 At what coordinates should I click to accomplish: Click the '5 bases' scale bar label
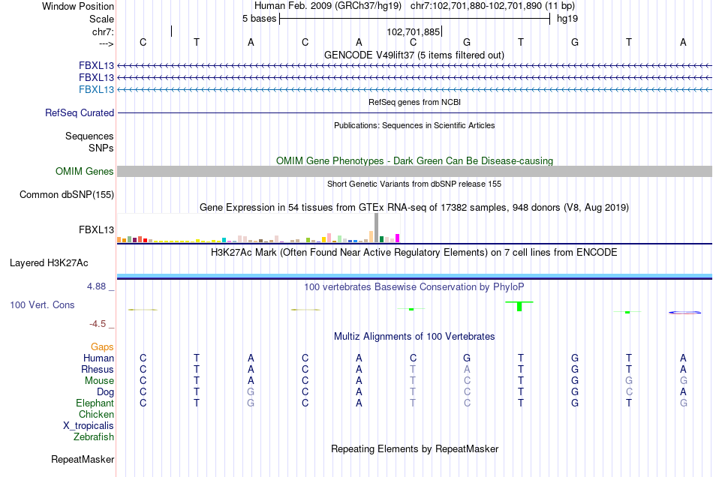pos(259,19)
